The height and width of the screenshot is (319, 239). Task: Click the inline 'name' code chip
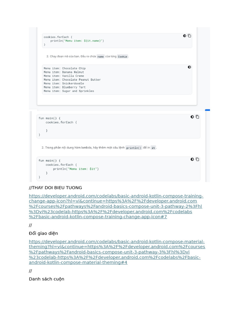click(x=101, y=56)
